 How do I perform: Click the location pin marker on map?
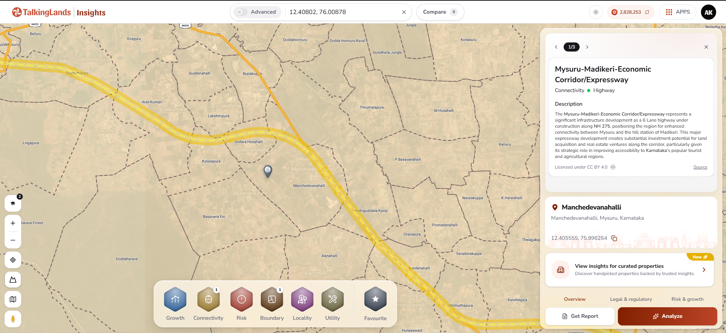tap(268, 171)
